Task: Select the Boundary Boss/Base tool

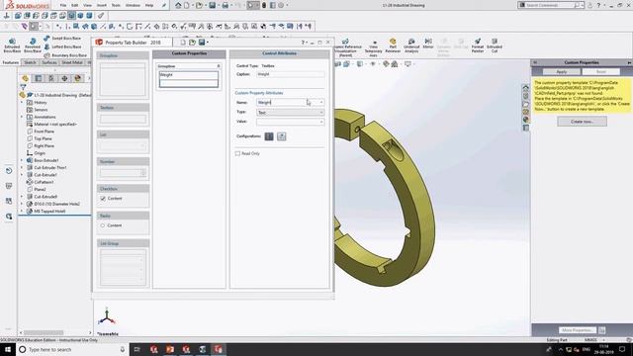Action: tap(64, 55)
